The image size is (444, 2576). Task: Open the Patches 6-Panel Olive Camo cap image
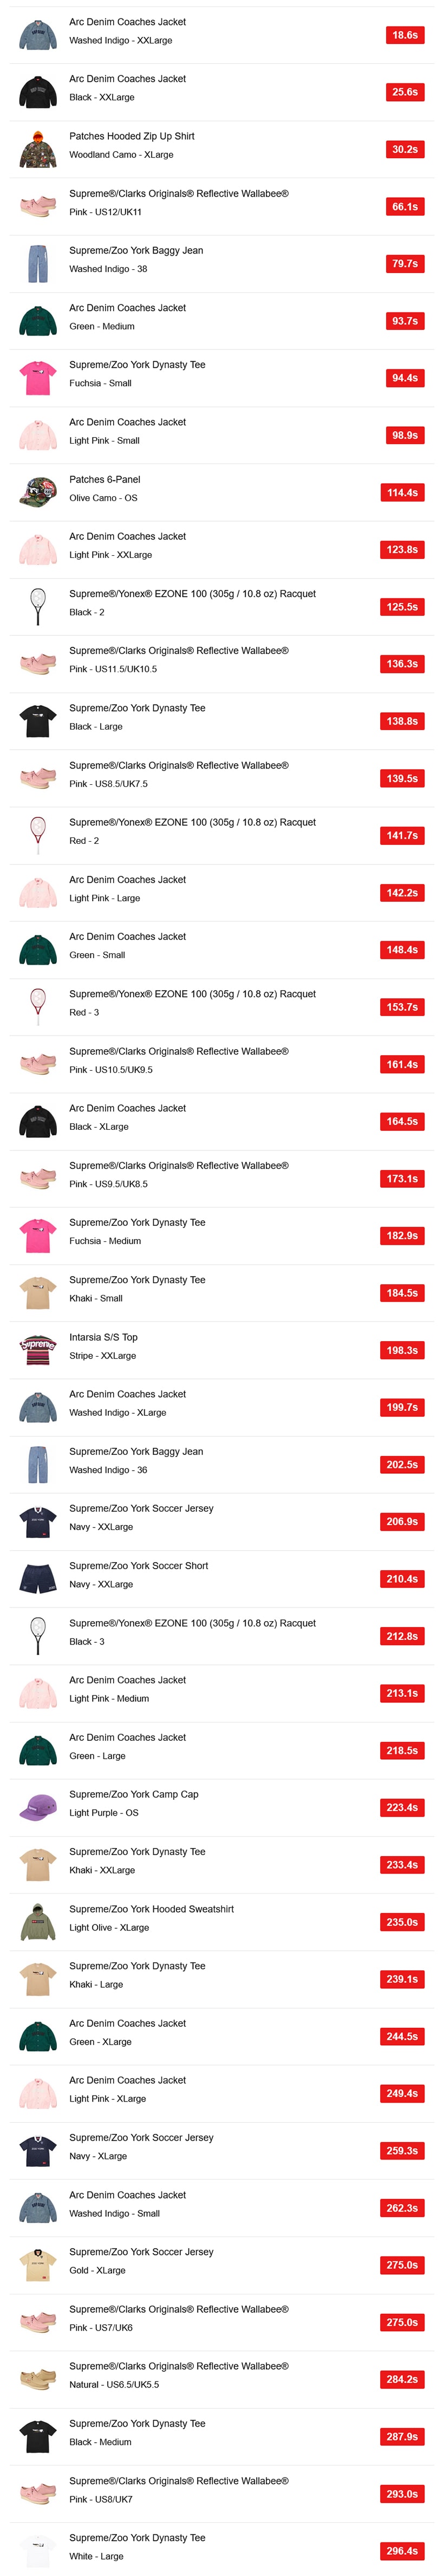(38, 492)
